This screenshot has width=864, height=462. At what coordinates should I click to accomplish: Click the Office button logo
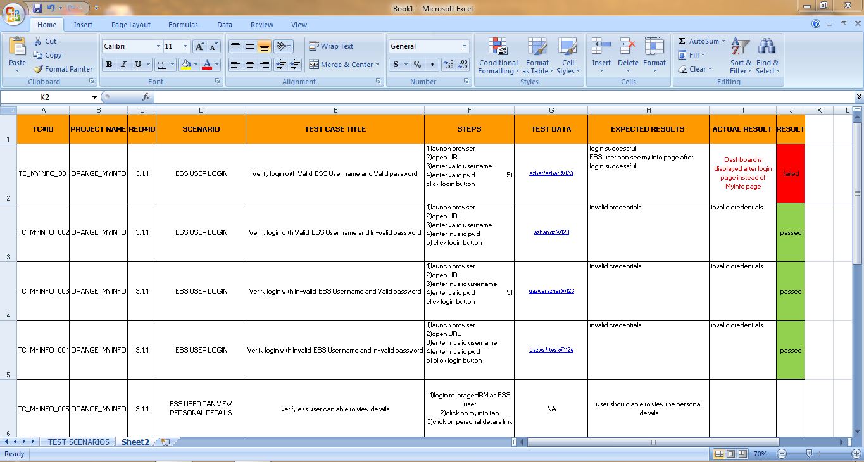pyautogui.click(x=14, y=14)
